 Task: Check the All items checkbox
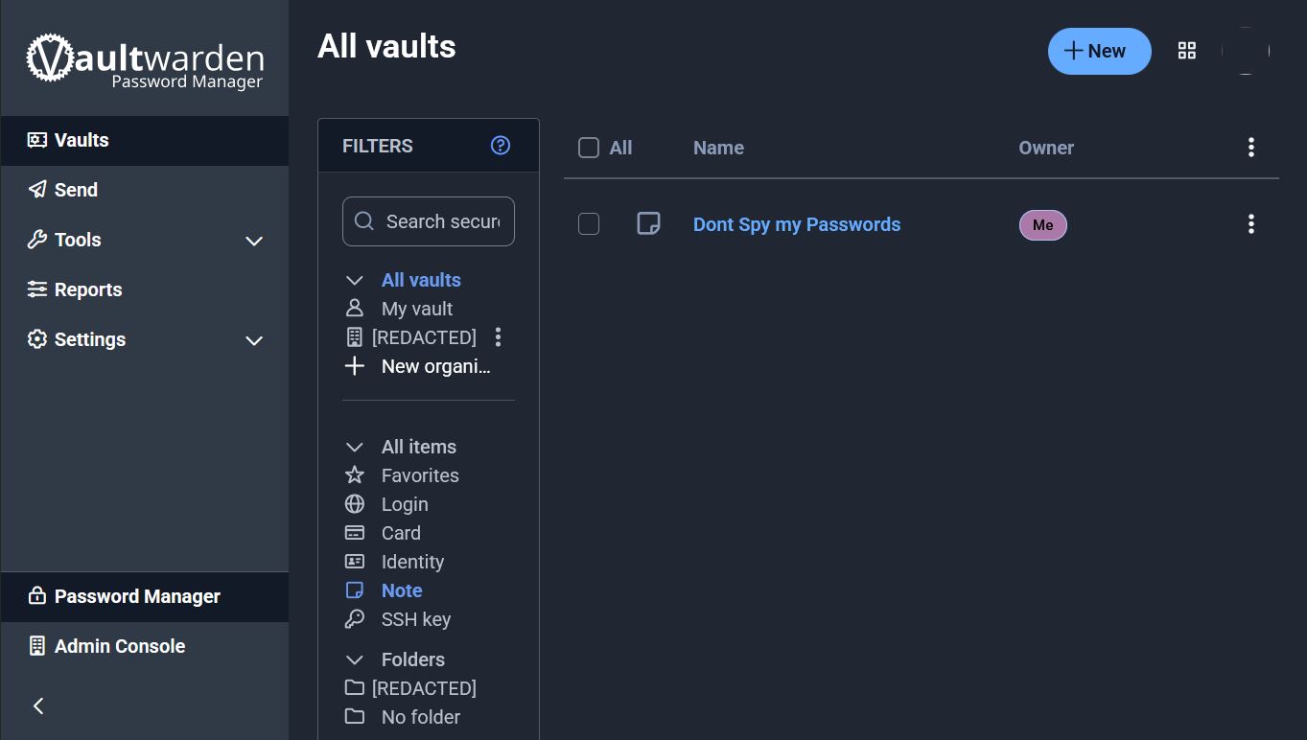coord(588,148)
